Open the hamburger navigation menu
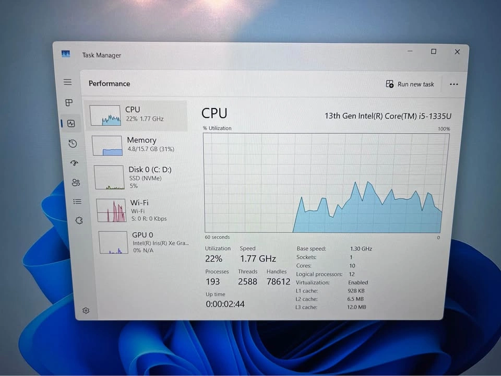The width and height of the screenshot is (501, 376). click(x=67, y=82)
